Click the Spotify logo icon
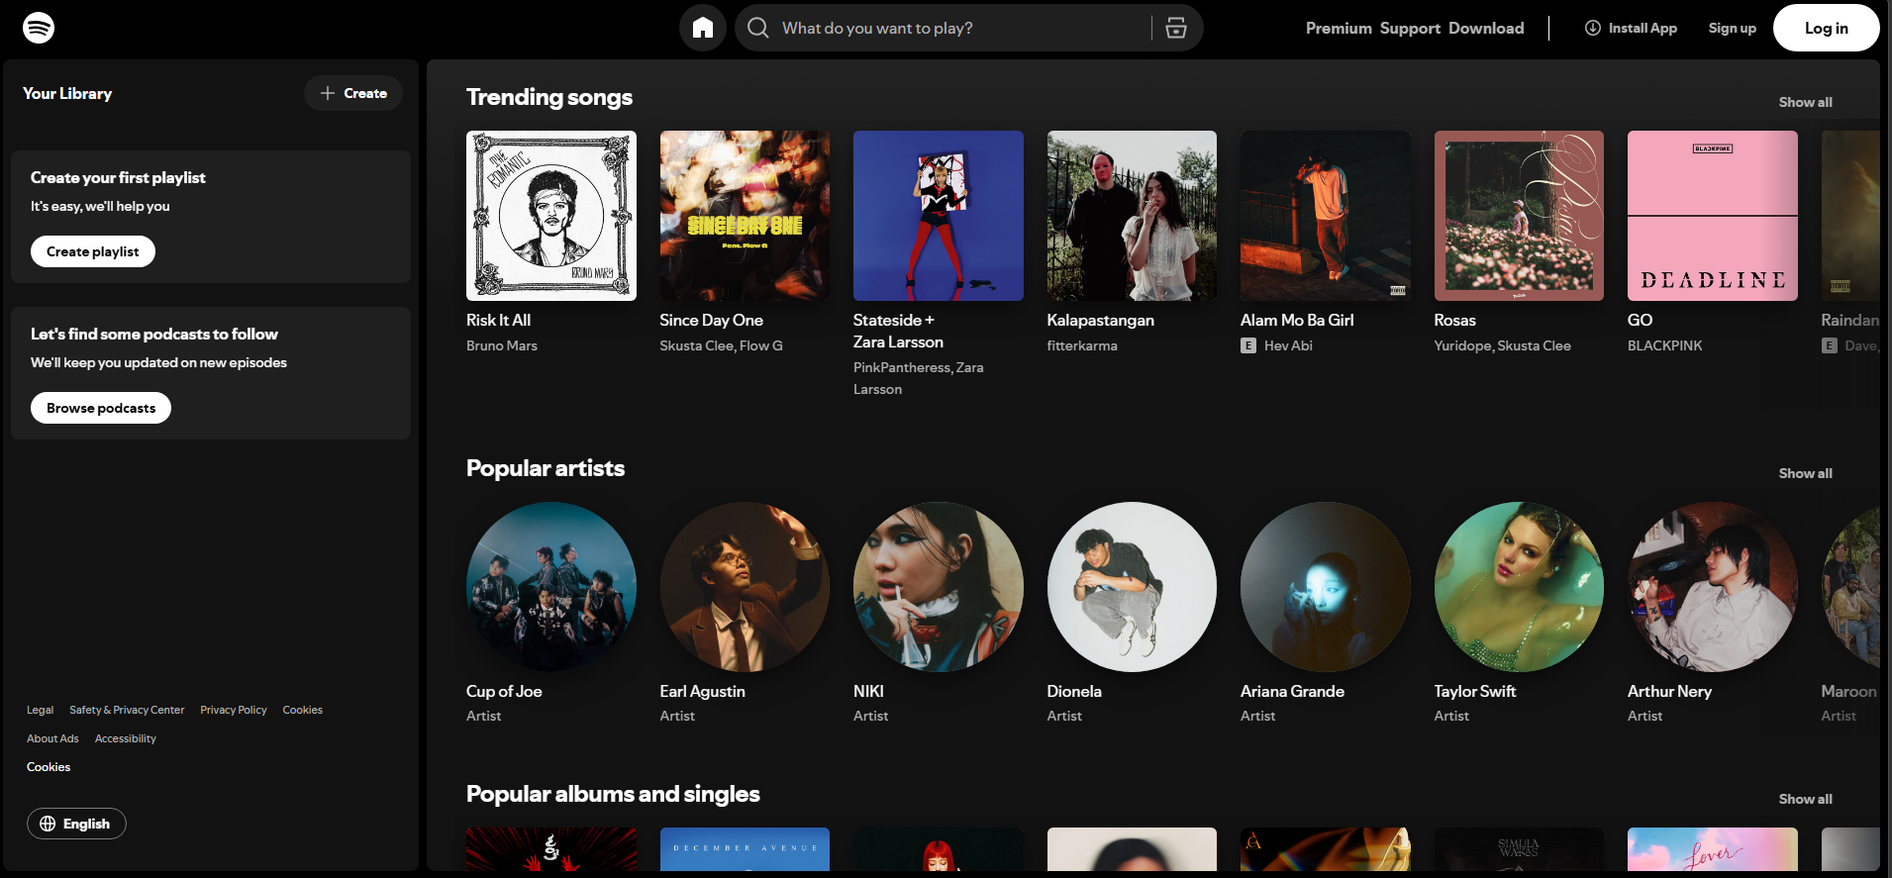 point(39,28)
